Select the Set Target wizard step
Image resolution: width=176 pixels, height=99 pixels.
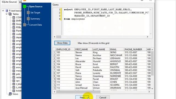35,13
